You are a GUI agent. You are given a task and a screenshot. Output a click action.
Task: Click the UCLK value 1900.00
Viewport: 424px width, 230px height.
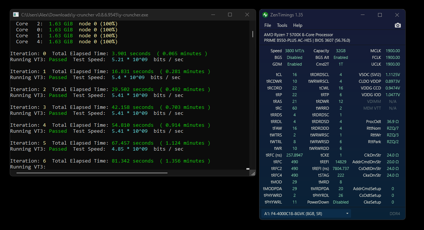(393, 64)
